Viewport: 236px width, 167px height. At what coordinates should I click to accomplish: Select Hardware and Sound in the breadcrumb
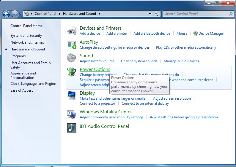[79, 14]
